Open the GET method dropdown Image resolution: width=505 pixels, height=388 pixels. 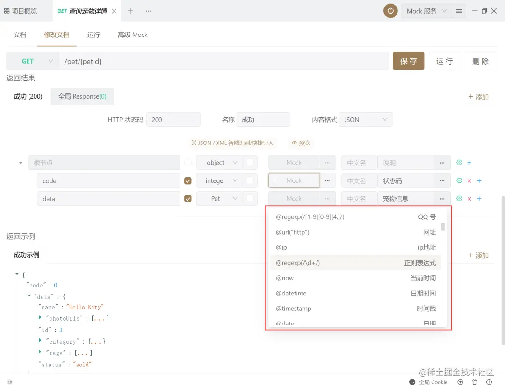(33, 61)
